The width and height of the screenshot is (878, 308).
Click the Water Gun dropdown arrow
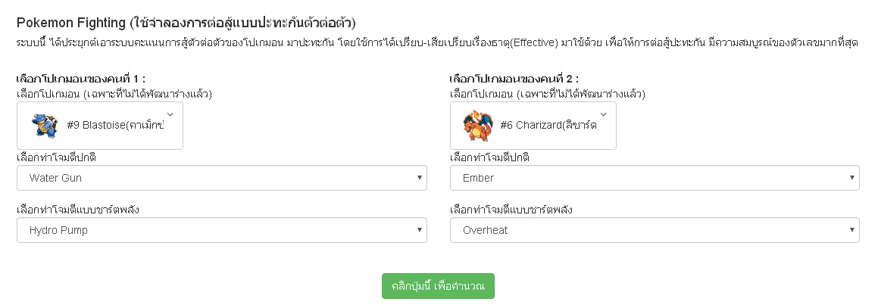[x=419, y=178]
